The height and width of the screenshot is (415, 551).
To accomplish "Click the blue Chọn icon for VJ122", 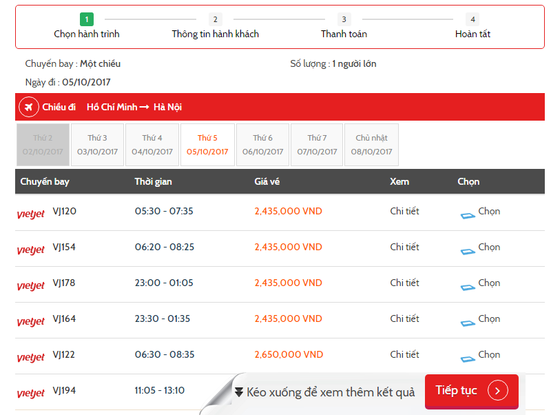I will 468,359.
